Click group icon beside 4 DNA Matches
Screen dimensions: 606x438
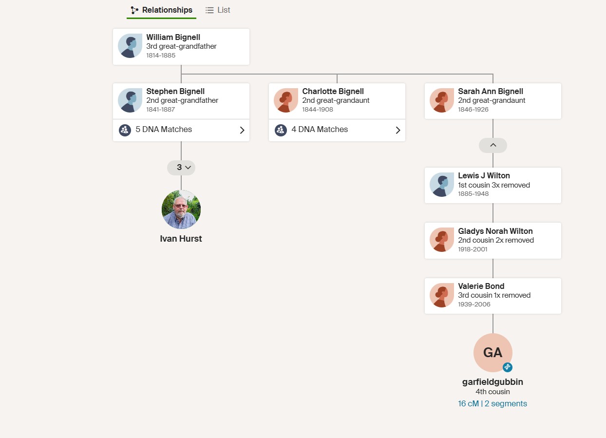pyautogui.click(x=281, y=130)
